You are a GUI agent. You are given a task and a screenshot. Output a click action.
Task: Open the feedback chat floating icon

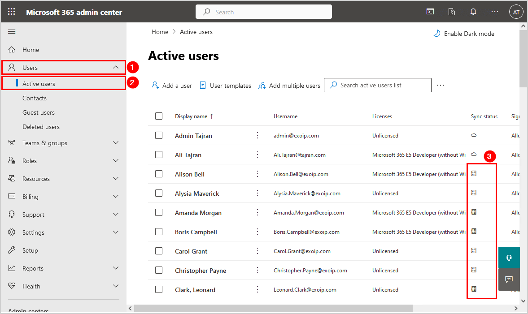click(509, 279)
